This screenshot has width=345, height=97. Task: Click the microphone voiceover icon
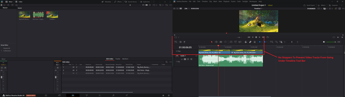click(x=185, y=42)
